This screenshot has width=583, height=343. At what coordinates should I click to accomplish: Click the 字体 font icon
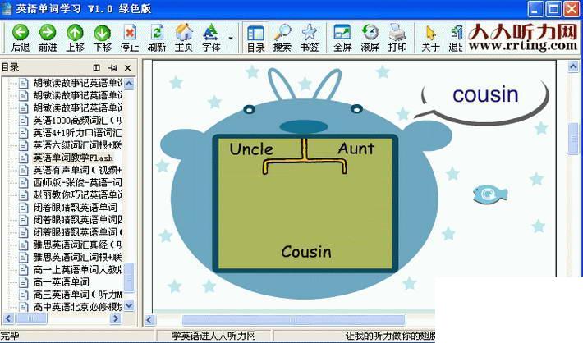(x=211, y=38)
